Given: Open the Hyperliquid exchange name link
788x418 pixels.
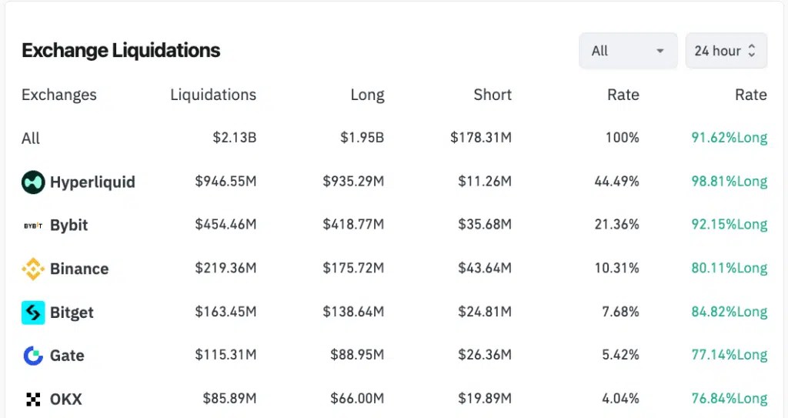Looking at the screenshot, I should click(92, 182).
